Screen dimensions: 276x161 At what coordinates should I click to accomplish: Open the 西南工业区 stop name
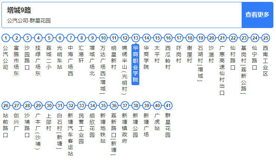pos(266,61)
